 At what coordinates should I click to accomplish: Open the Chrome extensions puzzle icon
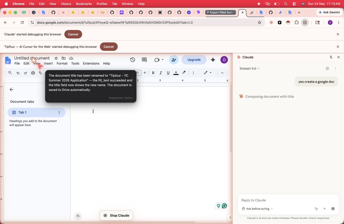click(x=296, y=22)
